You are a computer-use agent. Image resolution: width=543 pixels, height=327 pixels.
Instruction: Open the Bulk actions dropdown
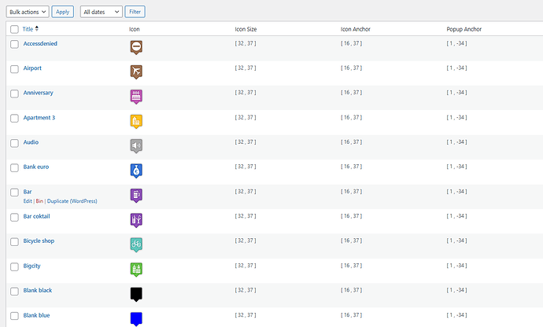pyautogui.click(x=28, y=12)
